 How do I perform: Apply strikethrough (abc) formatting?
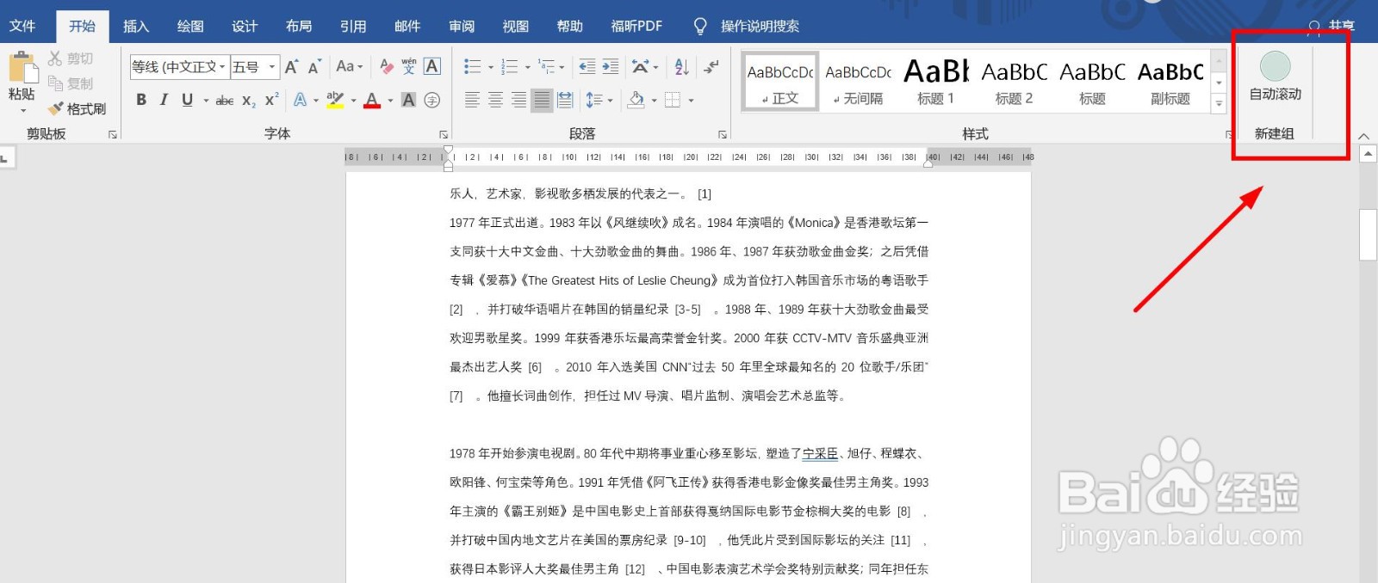coord(225,101)
